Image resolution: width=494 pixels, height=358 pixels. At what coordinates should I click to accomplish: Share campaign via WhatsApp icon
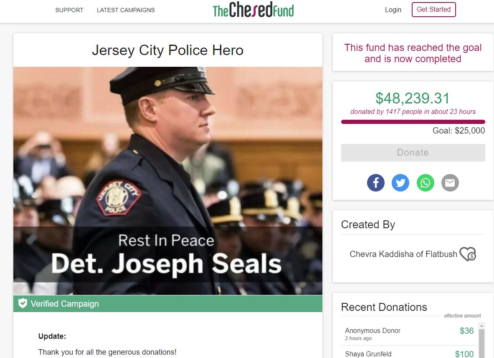(x=426, y=183)
